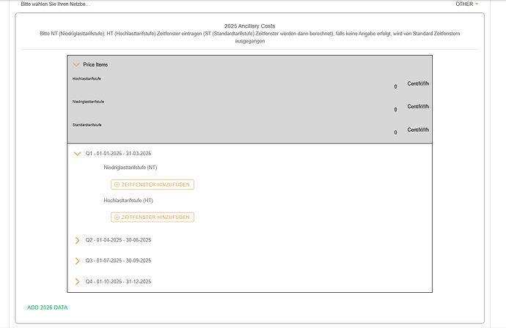
Task: Click the Niedriglasttarifstufe price item label
Action: 88,102
